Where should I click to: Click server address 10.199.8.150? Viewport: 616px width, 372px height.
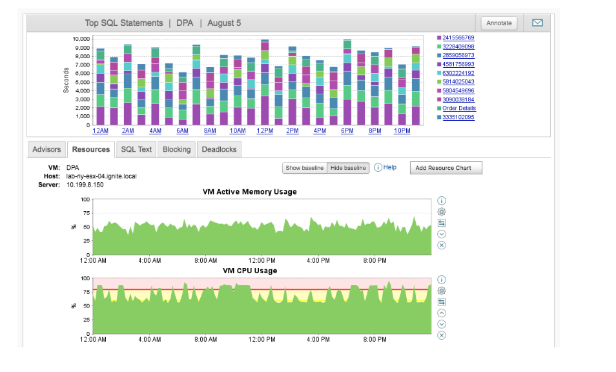(x=85, y=185)
